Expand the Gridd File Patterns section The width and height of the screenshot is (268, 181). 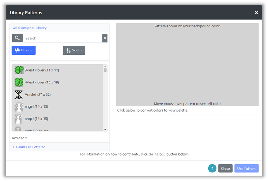29,147
